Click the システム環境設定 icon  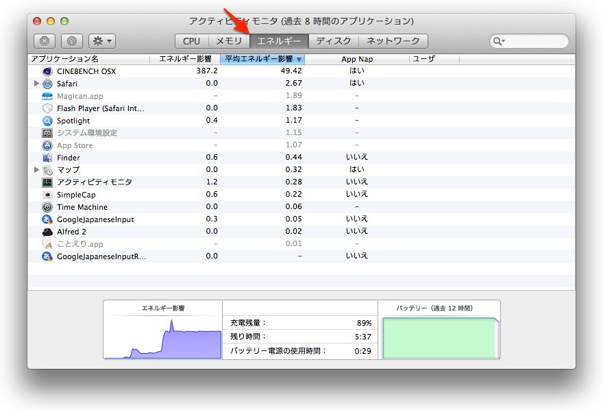pos(47,133)
